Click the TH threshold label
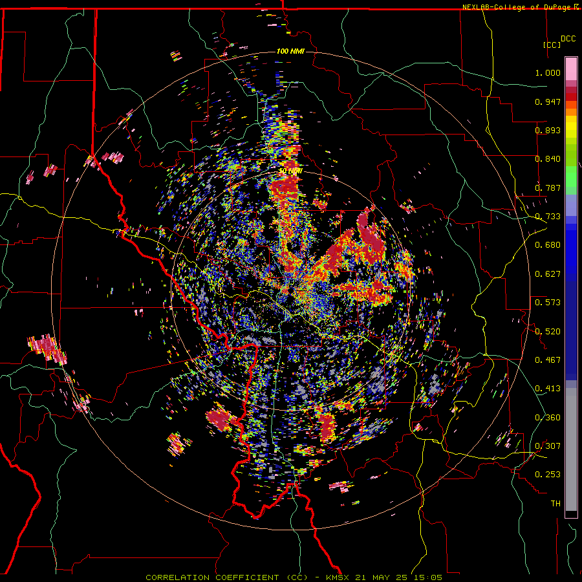Screen dimensions: 582x582 [555, 504]
